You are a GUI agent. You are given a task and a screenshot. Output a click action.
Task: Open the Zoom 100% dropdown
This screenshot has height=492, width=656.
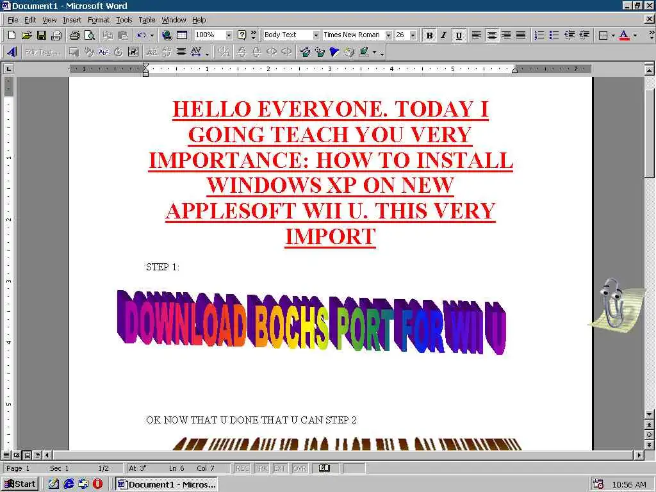[229, 35]
